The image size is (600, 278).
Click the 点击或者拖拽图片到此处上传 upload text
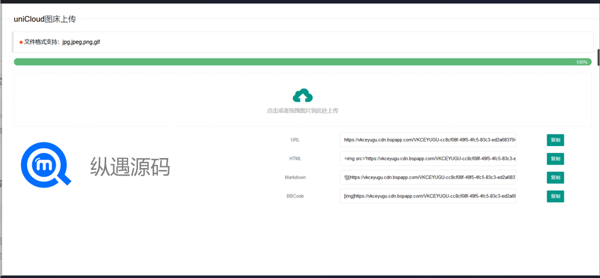(x=303, y=110)
